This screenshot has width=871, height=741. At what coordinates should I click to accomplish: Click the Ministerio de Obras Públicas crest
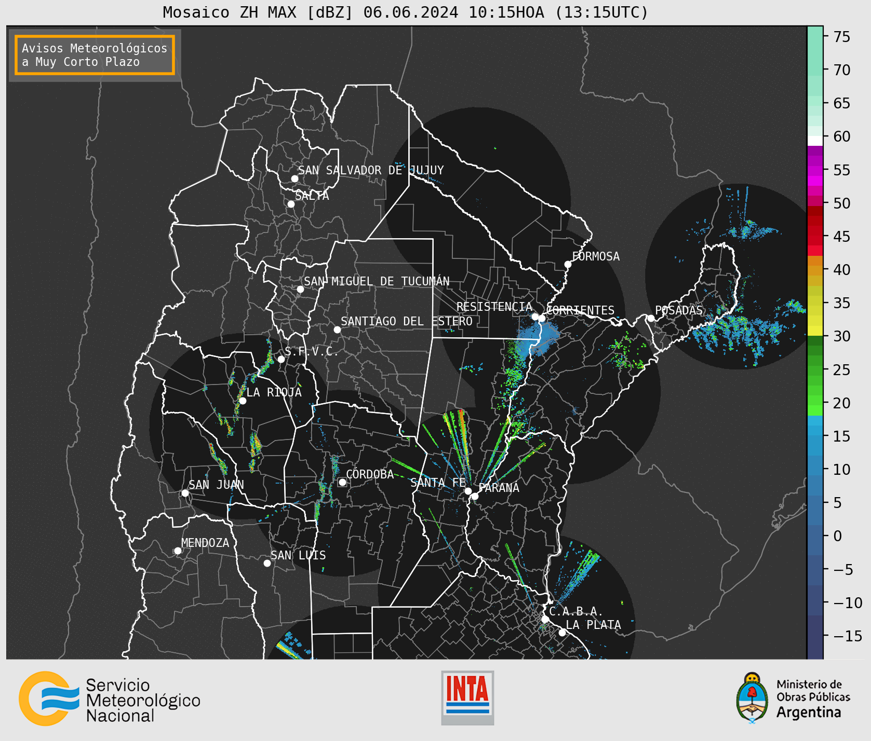click(x=752, y=698)
